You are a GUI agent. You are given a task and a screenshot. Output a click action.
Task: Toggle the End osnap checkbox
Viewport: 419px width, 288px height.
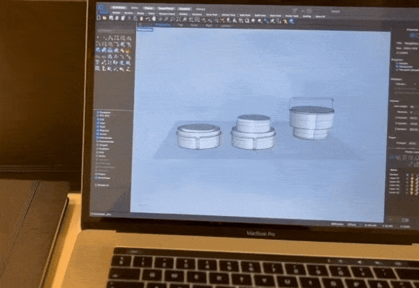coord(98,120)
